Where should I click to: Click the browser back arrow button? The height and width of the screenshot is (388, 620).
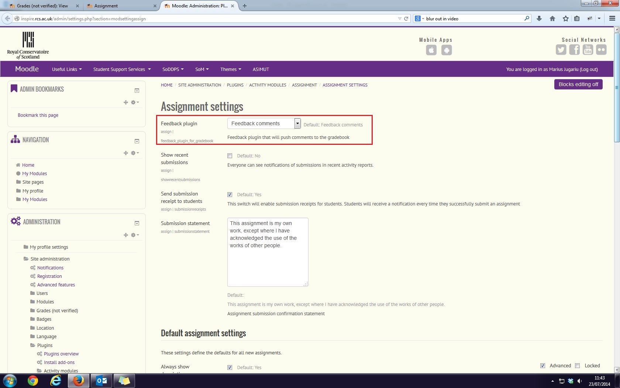point(7,18)
